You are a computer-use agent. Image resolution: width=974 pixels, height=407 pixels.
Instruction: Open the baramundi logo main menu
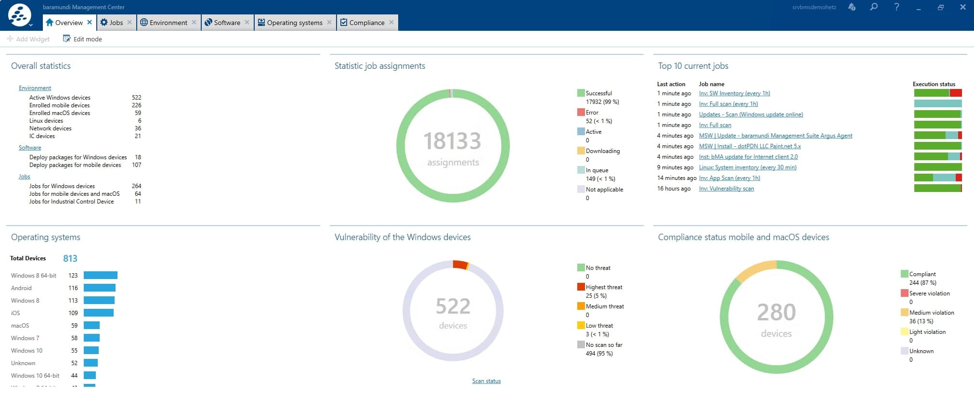(x=20, y=15)
